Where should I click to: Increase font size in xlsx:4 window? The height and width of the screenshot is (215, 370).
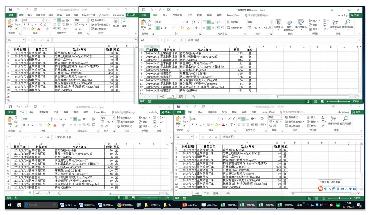pyautogui.click(x=195, y=22)
